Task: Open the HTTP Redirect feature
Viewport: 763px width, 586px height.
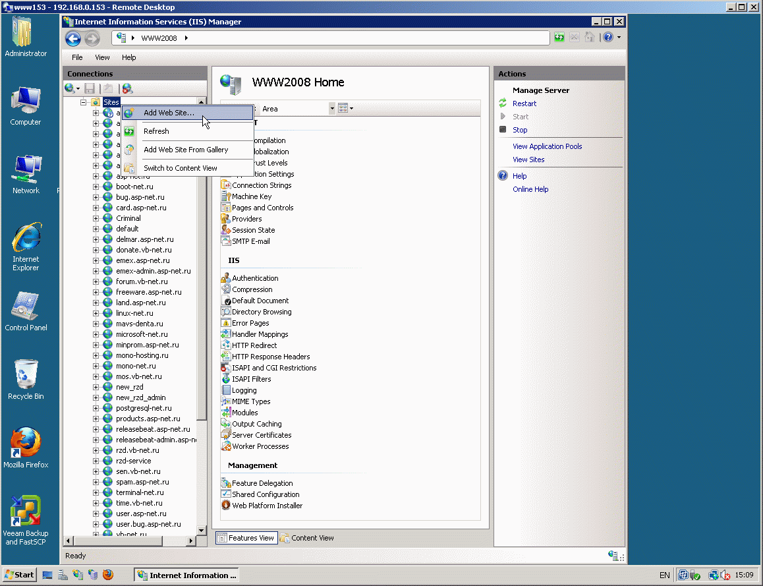Action: click(249, 345)
